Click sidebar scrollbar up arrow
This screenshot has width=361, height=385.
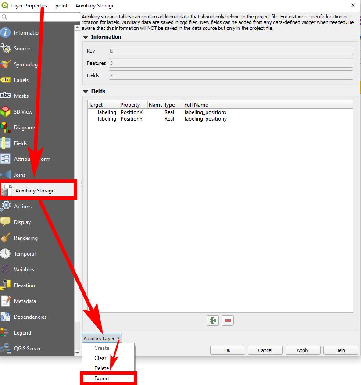pyautogui.click(x=77, y=28)
